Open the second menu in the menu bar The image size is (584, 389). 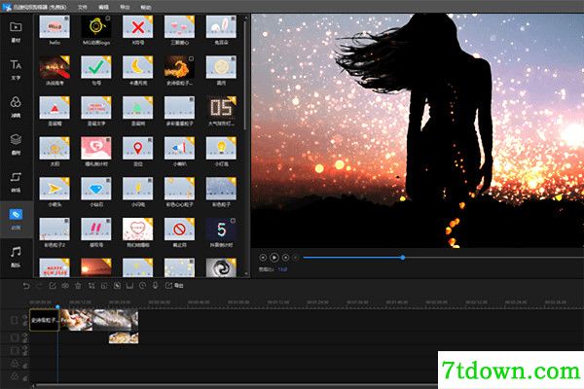[x=103, y=7]
